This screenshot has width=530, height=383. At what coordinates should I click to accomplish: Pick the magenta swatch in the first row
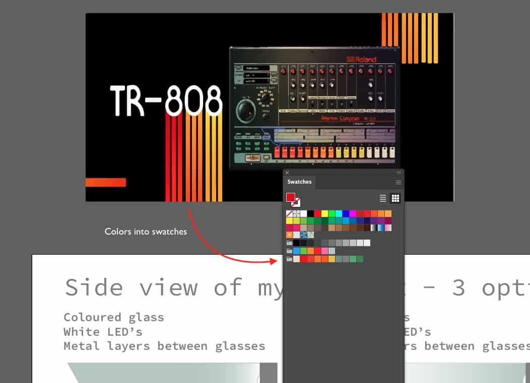tap(353, 213)
